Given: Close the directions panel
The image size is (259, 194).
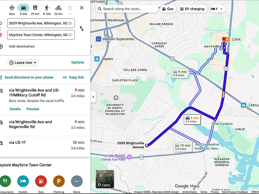Looking at the screenshot, I should point(82,8).
